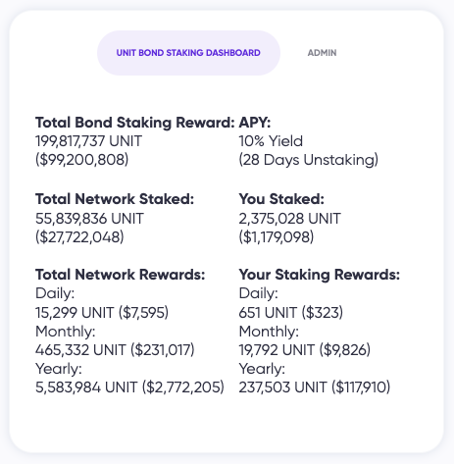Viewport: 454px width, 464px height.
Task: Click the $1,179,098 staked dollar value
Action: [x=277, y=237]
